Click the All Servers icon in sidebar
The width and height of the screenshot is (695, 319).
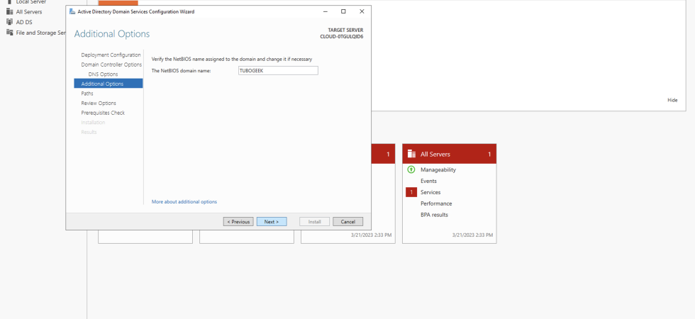(x=9, y=11)
